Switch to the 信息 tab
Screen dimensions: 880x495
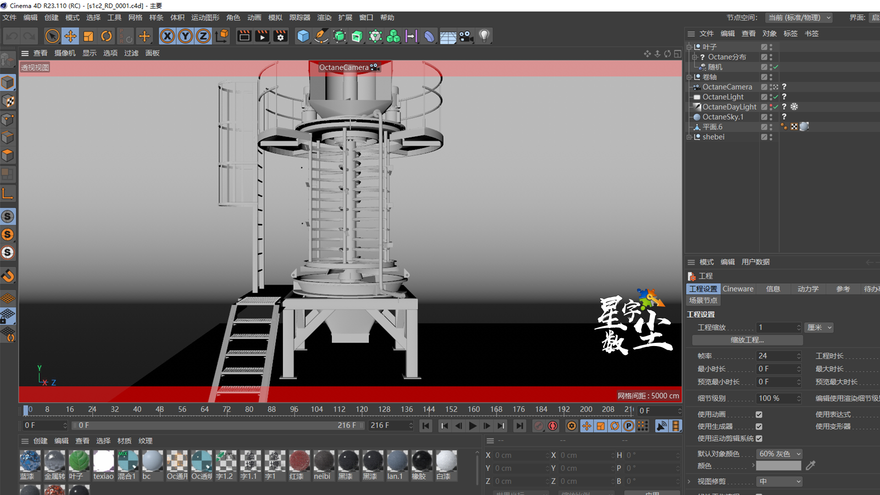[x=773, y=289]
